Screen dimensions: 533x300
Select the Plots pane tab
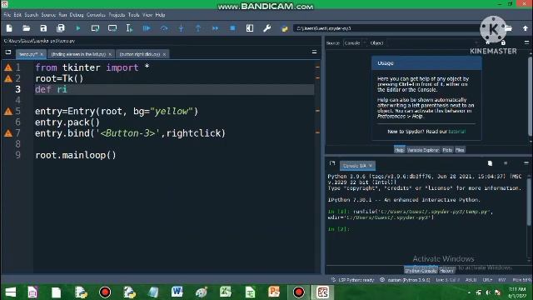click(447, 150)
